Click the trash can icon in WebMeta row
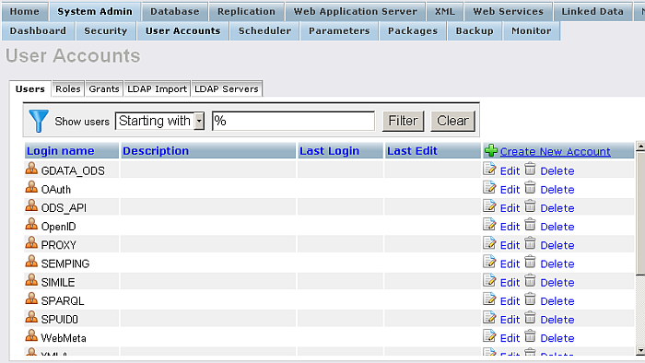Screen dimensions: 645x363 coord(530,336)
